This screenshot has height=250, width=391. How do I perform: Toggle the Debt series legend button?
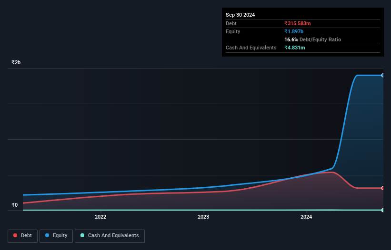point(23,236)
